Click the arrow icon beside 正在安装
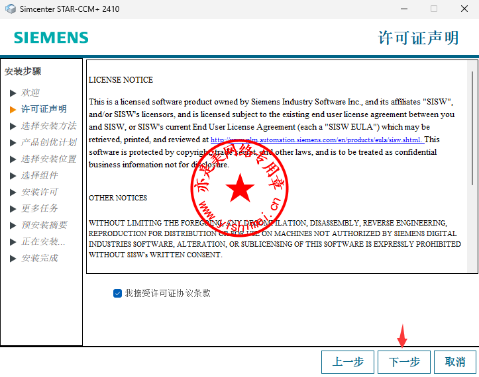This screenshot has width=479, height=377. pyautogui.click(x=13, y=242)
